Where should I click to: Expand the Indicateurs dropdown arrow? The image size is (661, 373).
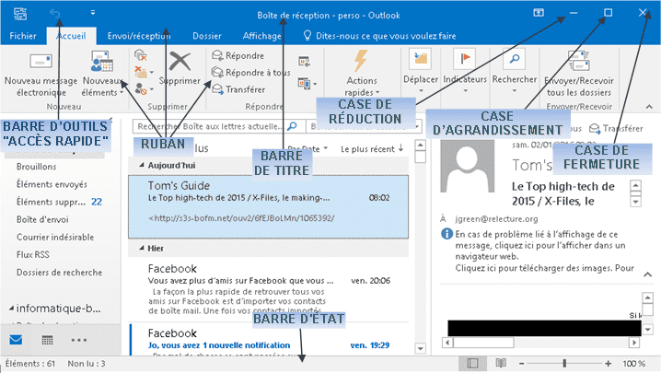[465, 91]
